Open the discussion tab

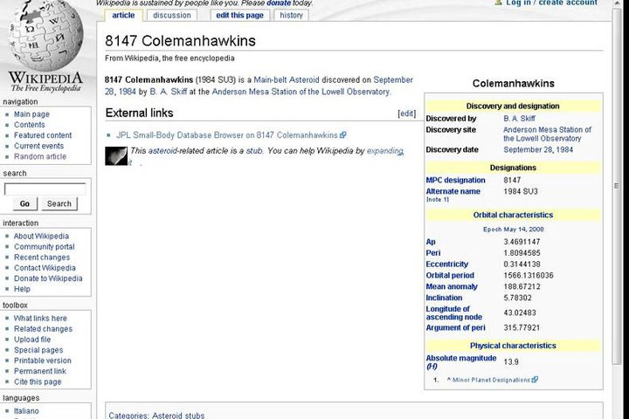pos(172,15)
